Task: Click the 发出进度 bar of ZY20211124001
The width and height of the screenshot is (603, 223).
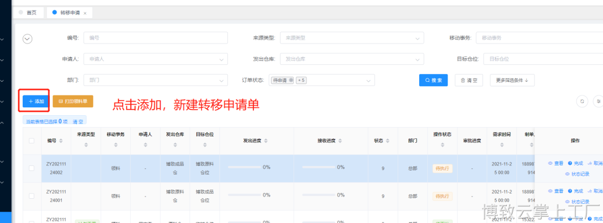Action: [x=244, y=195]
